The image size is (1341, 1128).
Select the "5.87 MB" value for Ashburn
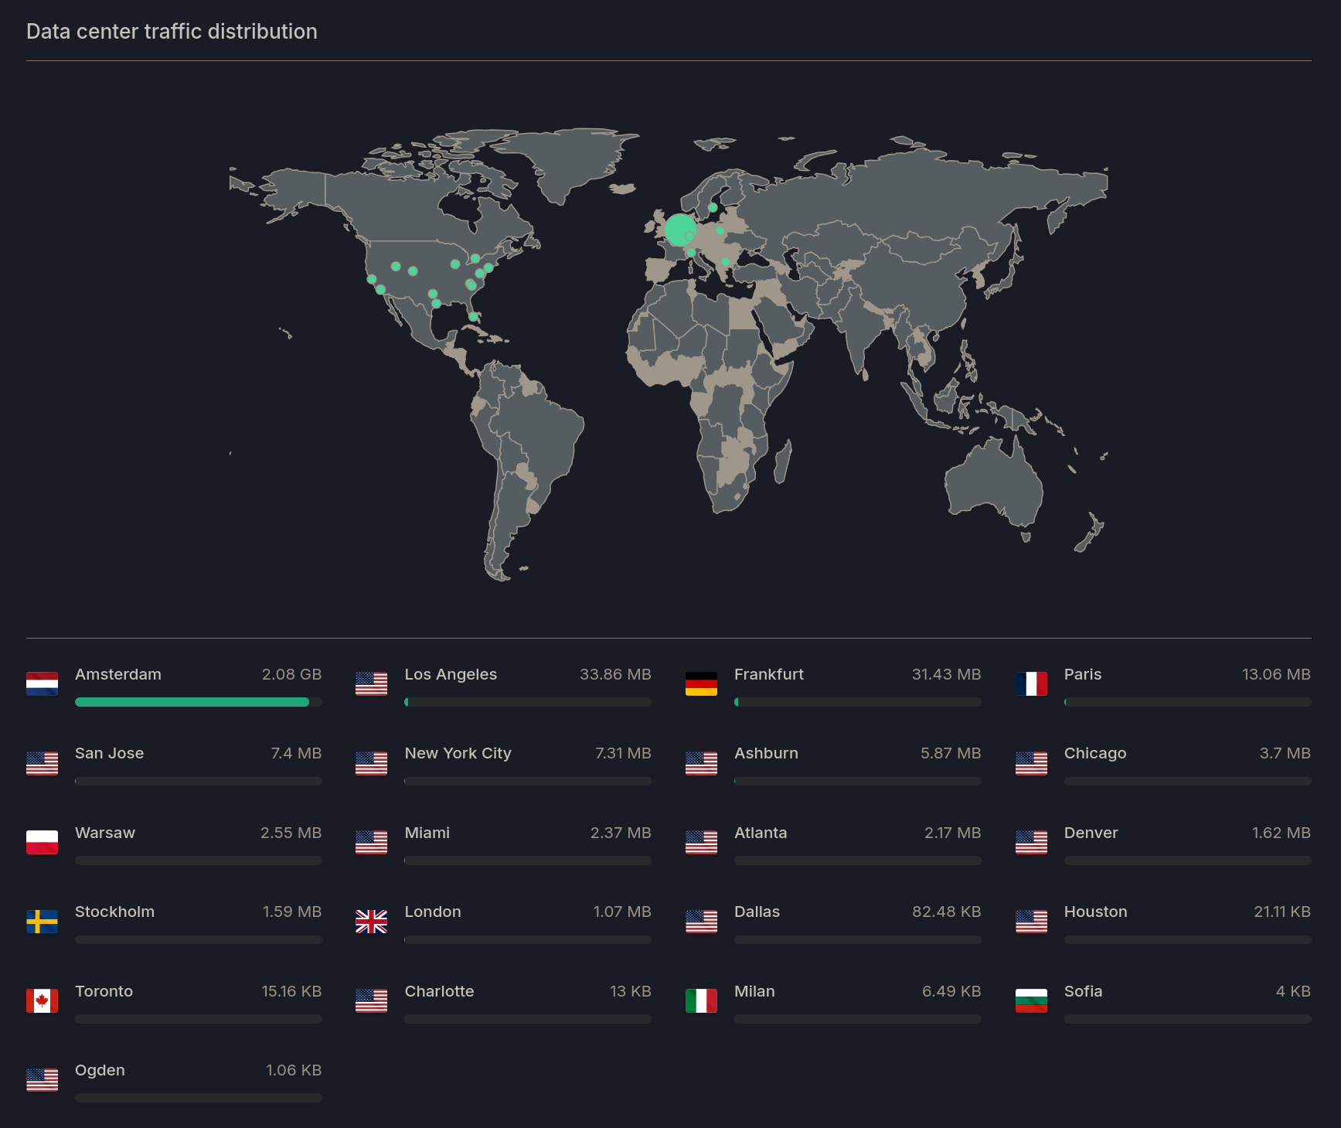(x=951, y=753)
